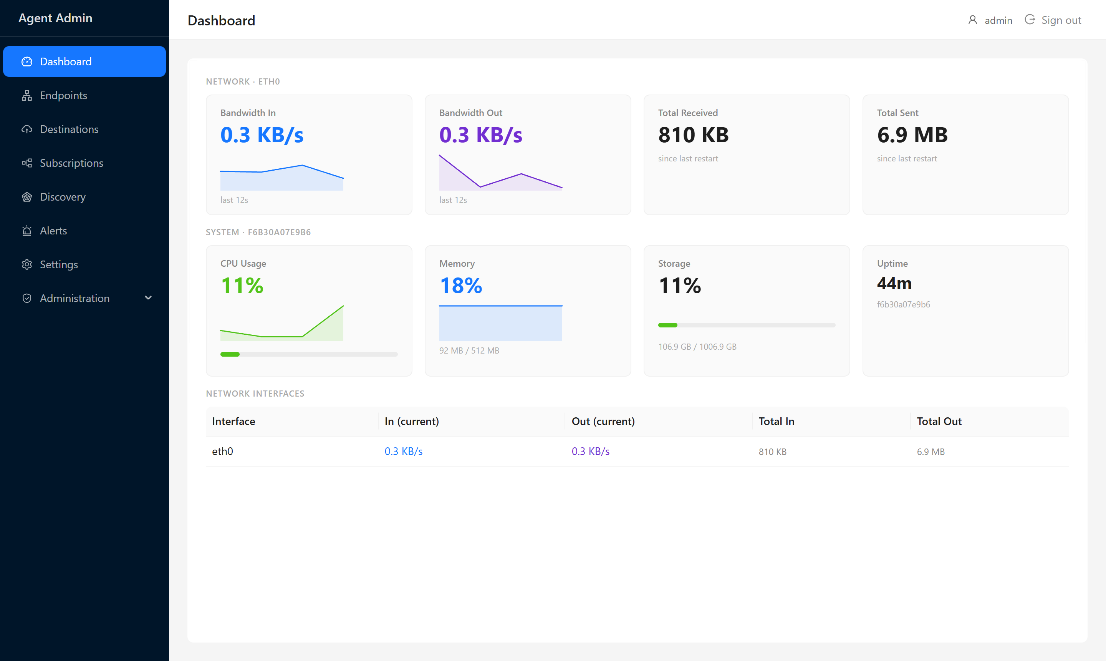Click the Storage usage progress bar
The width and height of the screenshot is (1106, 661).
tap(747, 325)
